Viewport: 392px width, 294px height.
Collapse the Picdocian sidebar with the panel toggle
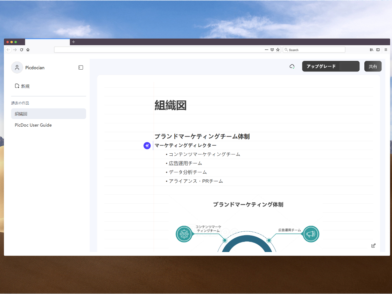(x=81, y=67)
